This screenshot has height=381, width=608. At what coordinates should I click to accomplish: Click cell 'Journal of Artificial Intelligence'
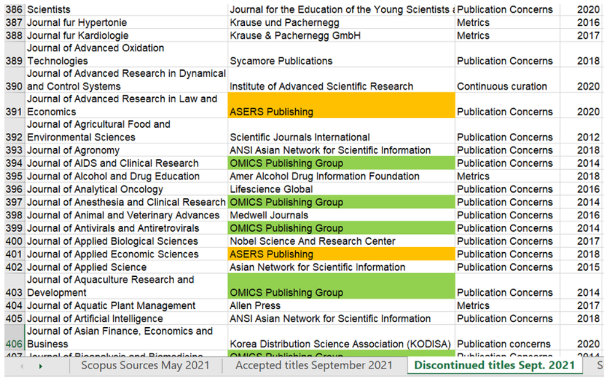pyautogui.click(x=127, y=318)
